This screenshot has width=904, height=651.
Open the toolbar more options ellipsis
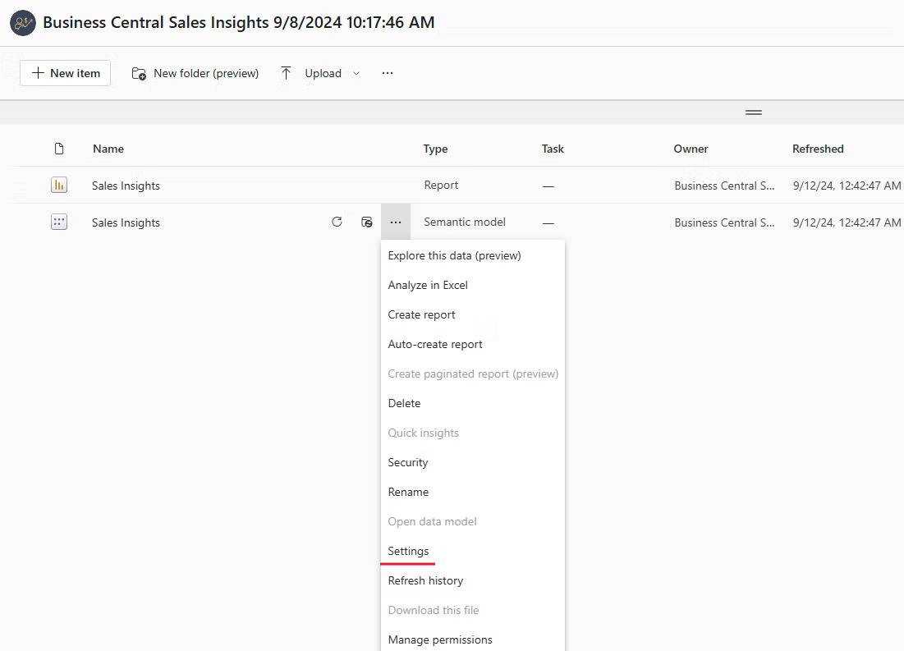pyautogui.click(x=388, y=73)
